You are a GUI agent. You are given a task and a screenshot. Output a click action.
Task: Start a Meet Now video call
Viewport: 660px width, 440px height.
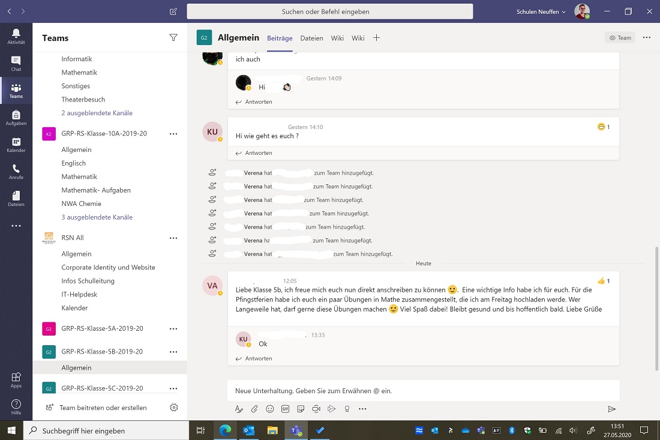pos(316,409)
